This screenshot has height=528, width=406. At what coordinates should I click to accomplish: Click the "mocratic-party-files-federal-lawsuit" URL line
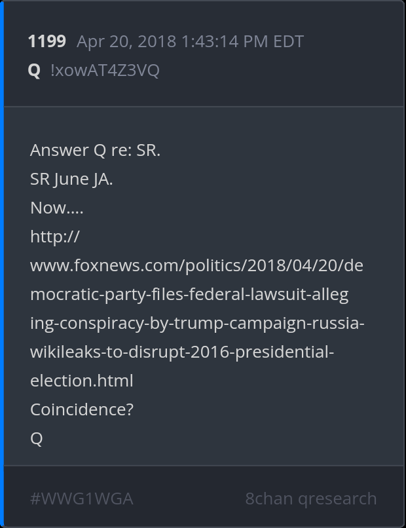[189, 295]
